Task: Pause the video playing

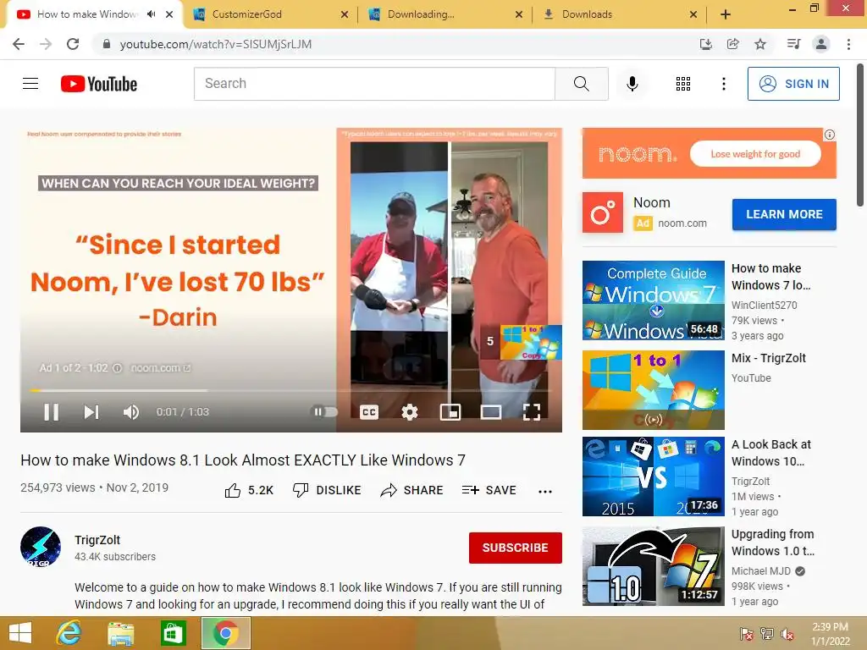Action: click(x=52, y=412)
